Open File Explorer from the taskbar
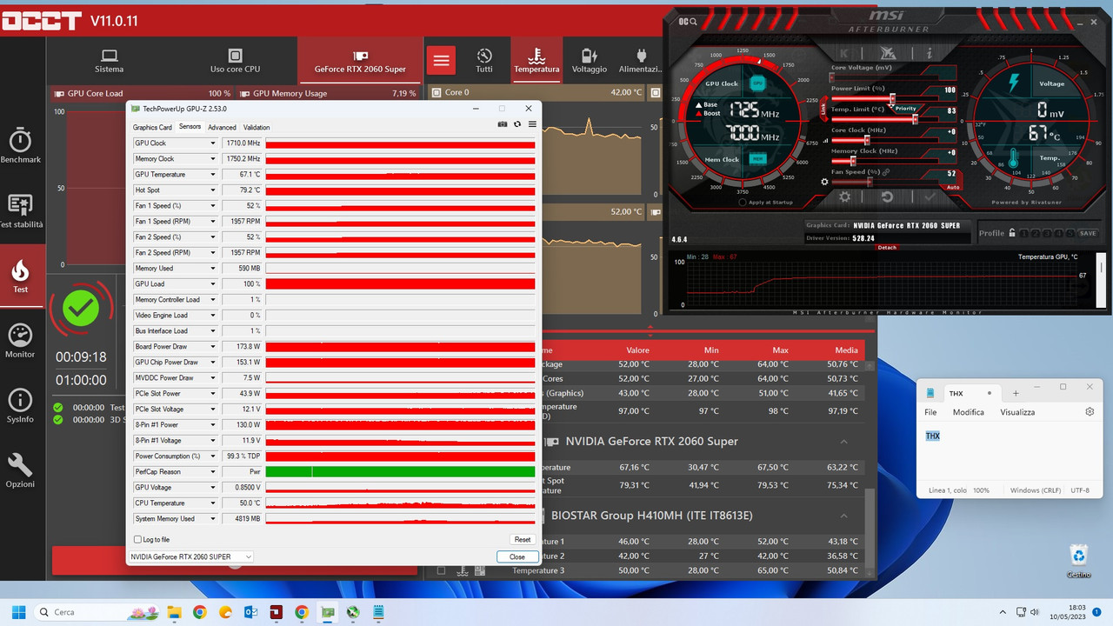 [x=174, y=612]
